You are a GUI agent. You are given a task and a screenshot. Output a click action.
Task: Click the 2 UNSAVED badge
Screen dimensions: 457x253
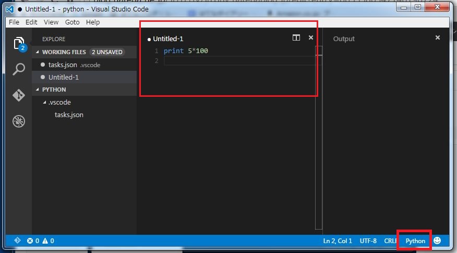[107, 52]
